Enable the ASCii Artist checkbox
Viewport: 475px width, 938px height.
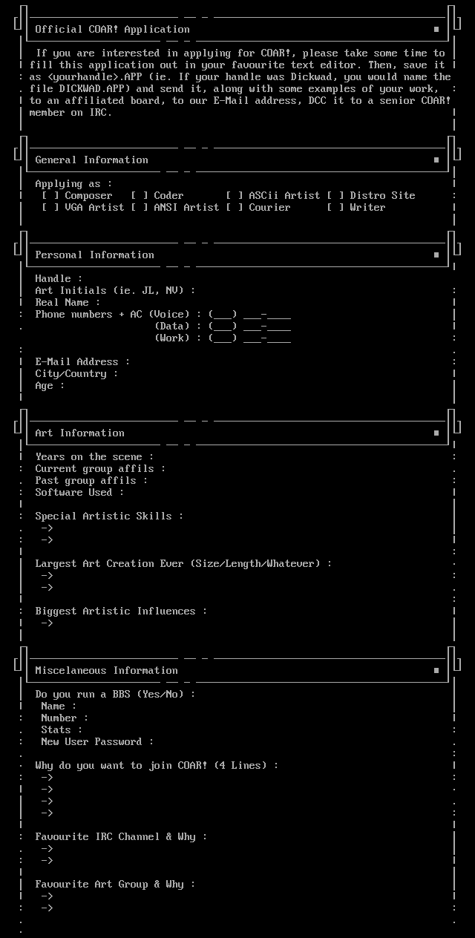pos(235,196)
